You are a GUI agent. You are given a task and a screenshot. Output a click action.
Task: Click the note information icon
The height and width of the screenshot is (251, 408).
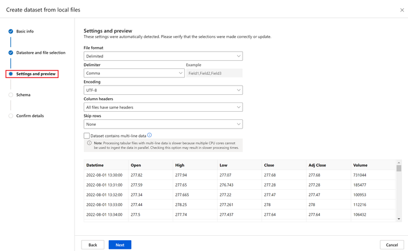click(89, 143)
